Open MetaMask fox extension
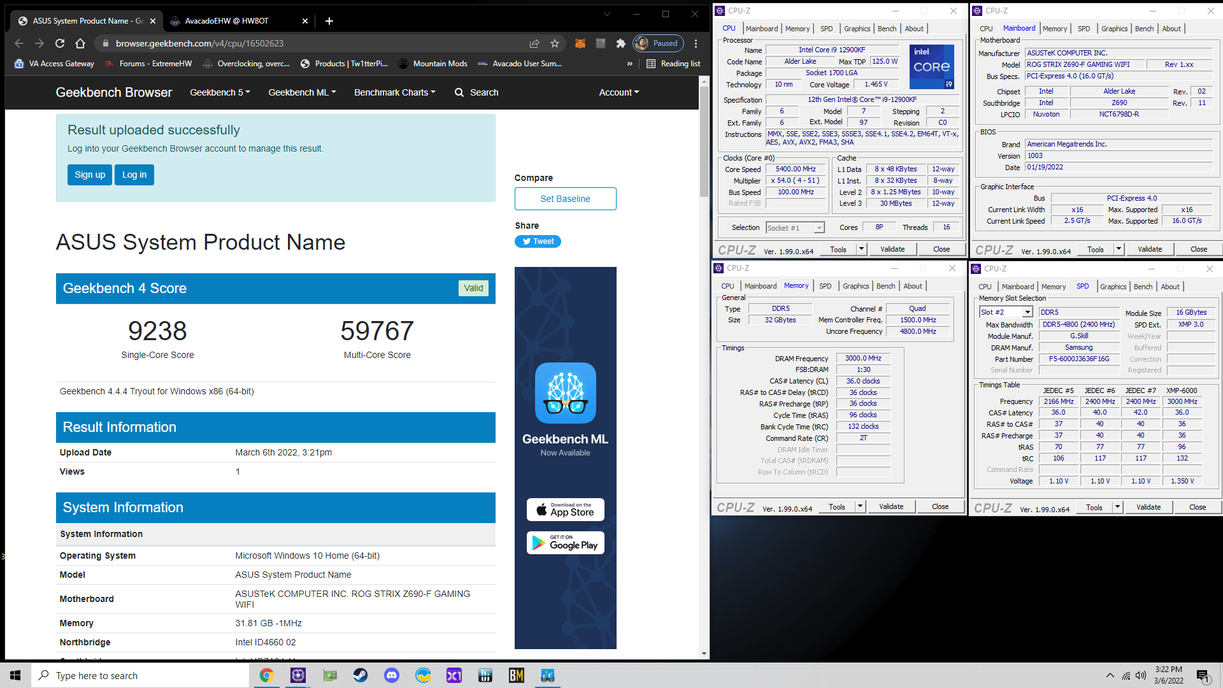This screenshot has height=688, width=1223. click(580, 43)
